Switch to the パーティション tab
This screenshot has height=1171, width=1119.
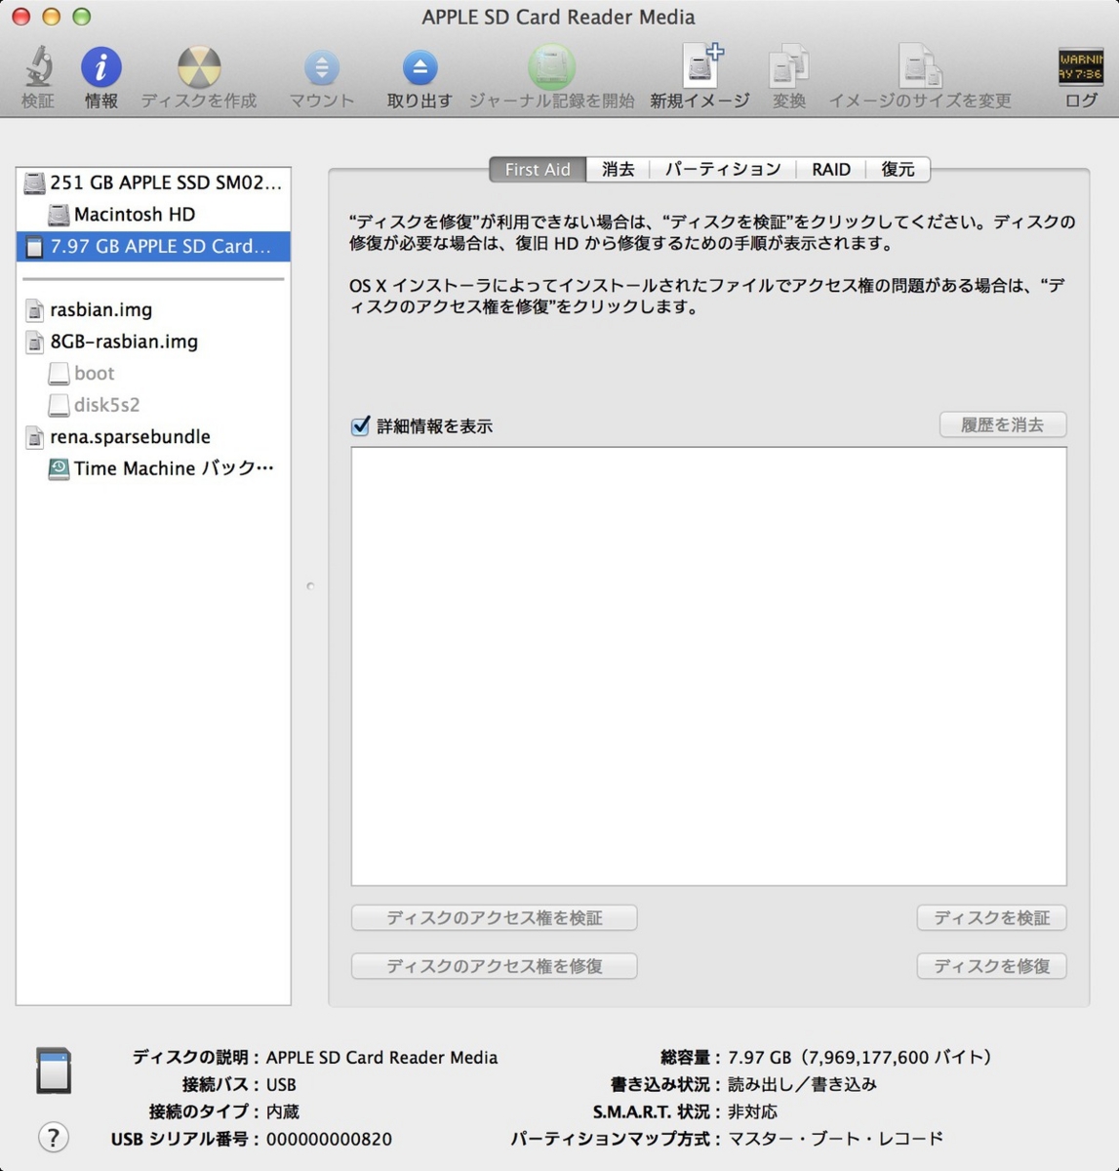click(x=723, y=169)
